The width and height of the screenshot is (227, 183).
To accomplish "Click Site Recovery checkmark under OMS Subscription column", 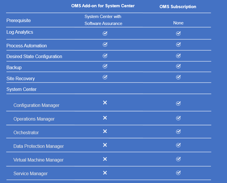I will (x=178, y=77).
